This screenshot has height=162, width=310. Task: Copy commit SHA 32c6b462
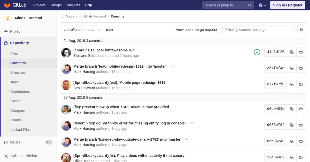pos(292,158)
